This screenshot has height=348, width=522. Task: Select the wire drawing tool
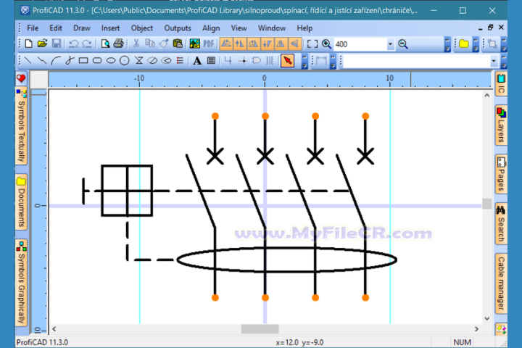(228, 61)
